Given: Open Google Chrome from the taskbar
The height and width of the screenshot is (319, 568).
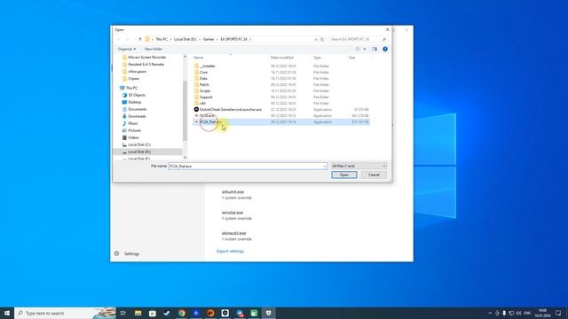Looking at the screenshot, I should coord(181,313).
